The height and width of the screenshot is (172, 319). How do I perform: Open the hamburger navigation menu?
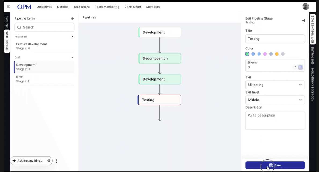point(8,7)
